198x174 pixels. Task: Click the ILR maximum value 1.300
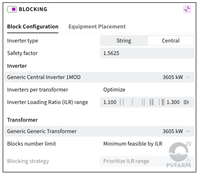[x=173, y=102]
